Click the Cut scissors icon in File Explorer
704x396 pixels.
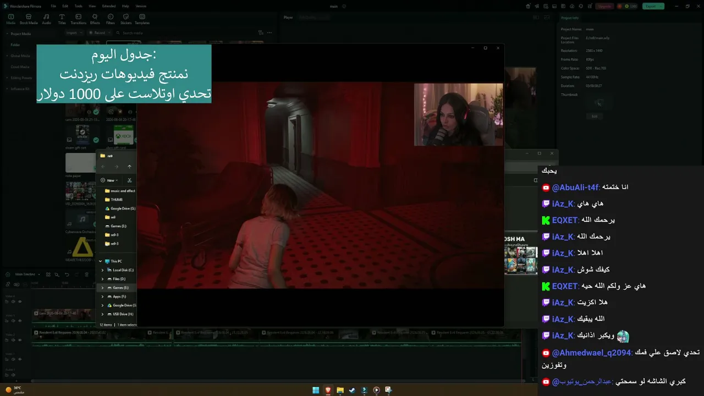pos(130,180)
